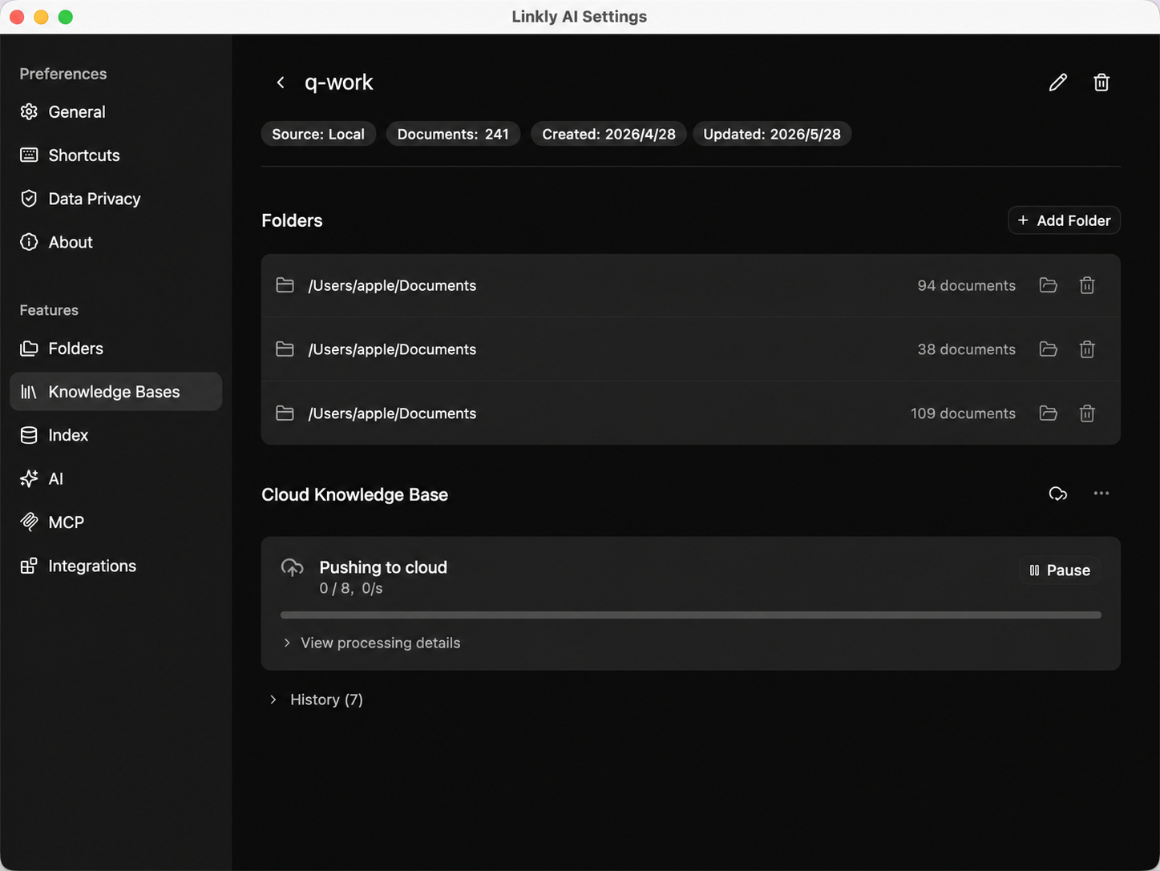
Task: Click the 0 / 8, 0/s status text
Action: pyautogui.click(x=351, y=588)
